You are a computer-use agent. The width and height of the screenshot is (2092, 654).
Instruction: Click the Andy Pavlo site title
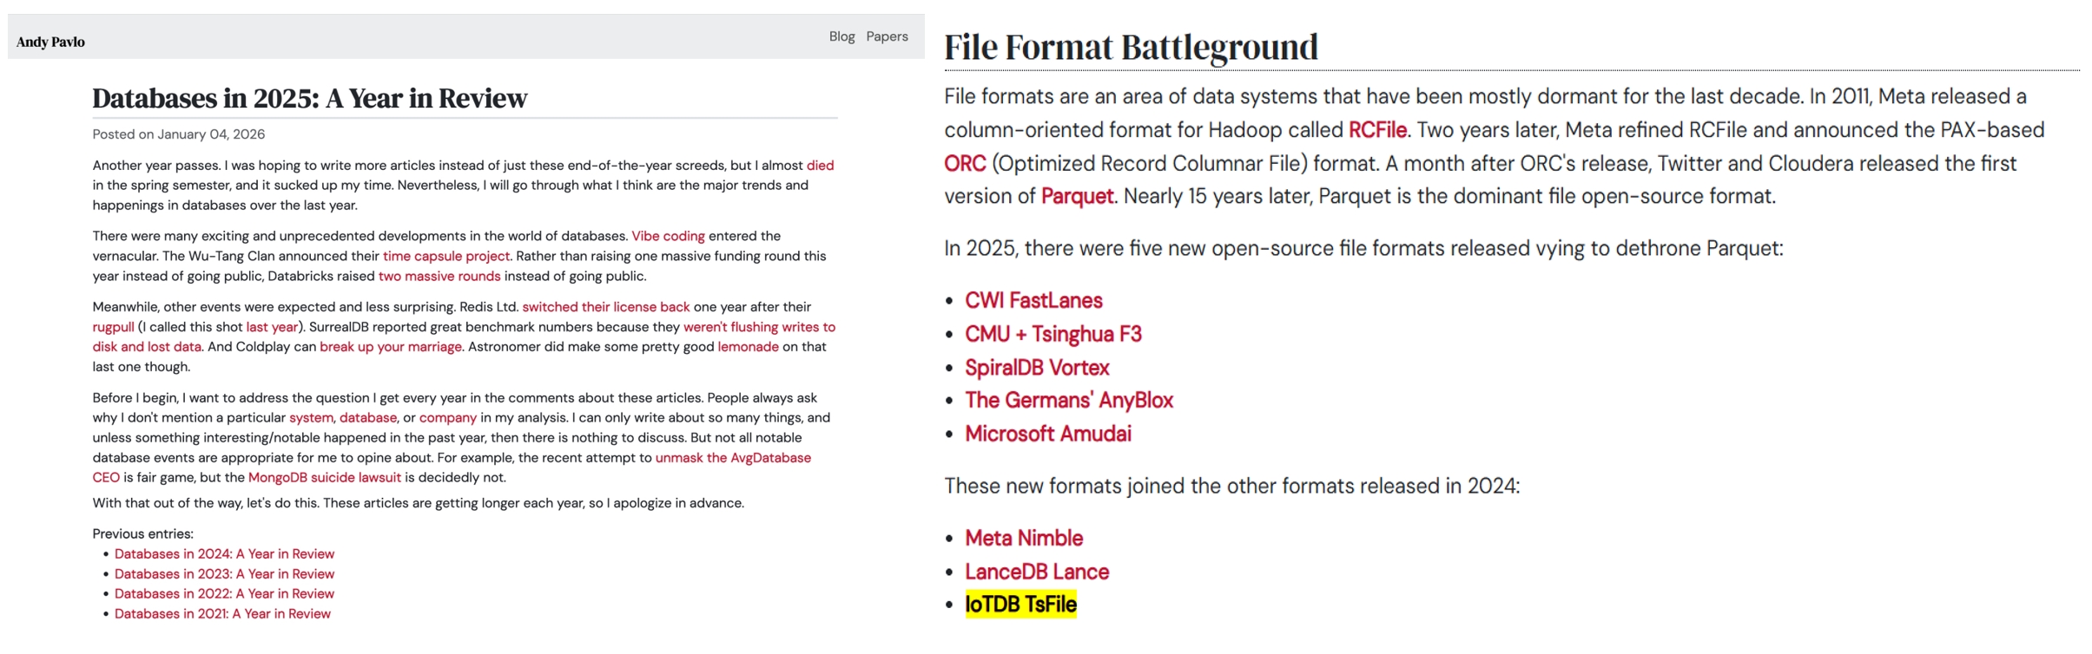point(50,42)
